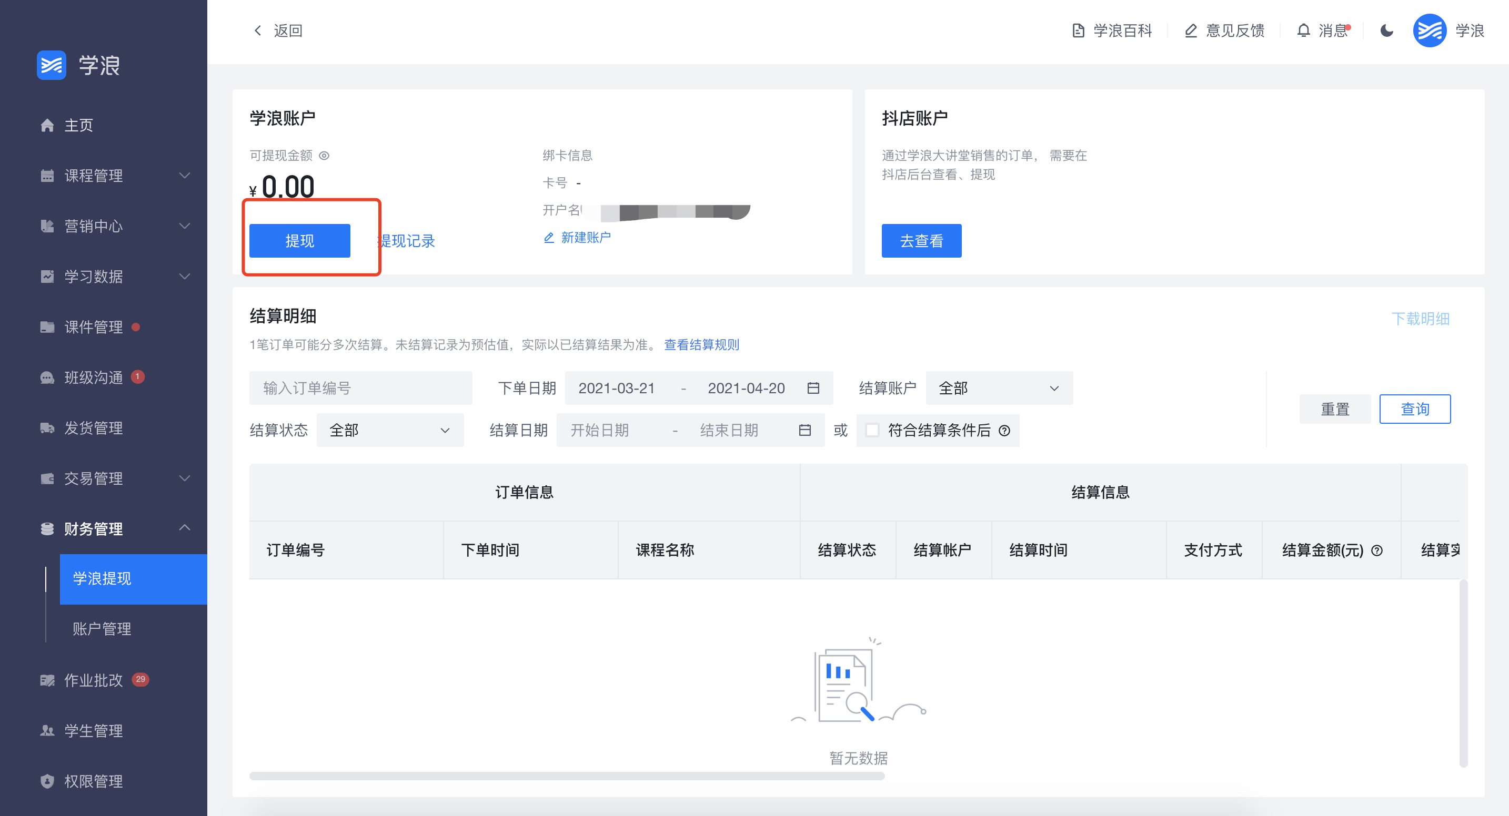
Task: Click the 结算时间 column header
Action: click(x=1079, y=550)
